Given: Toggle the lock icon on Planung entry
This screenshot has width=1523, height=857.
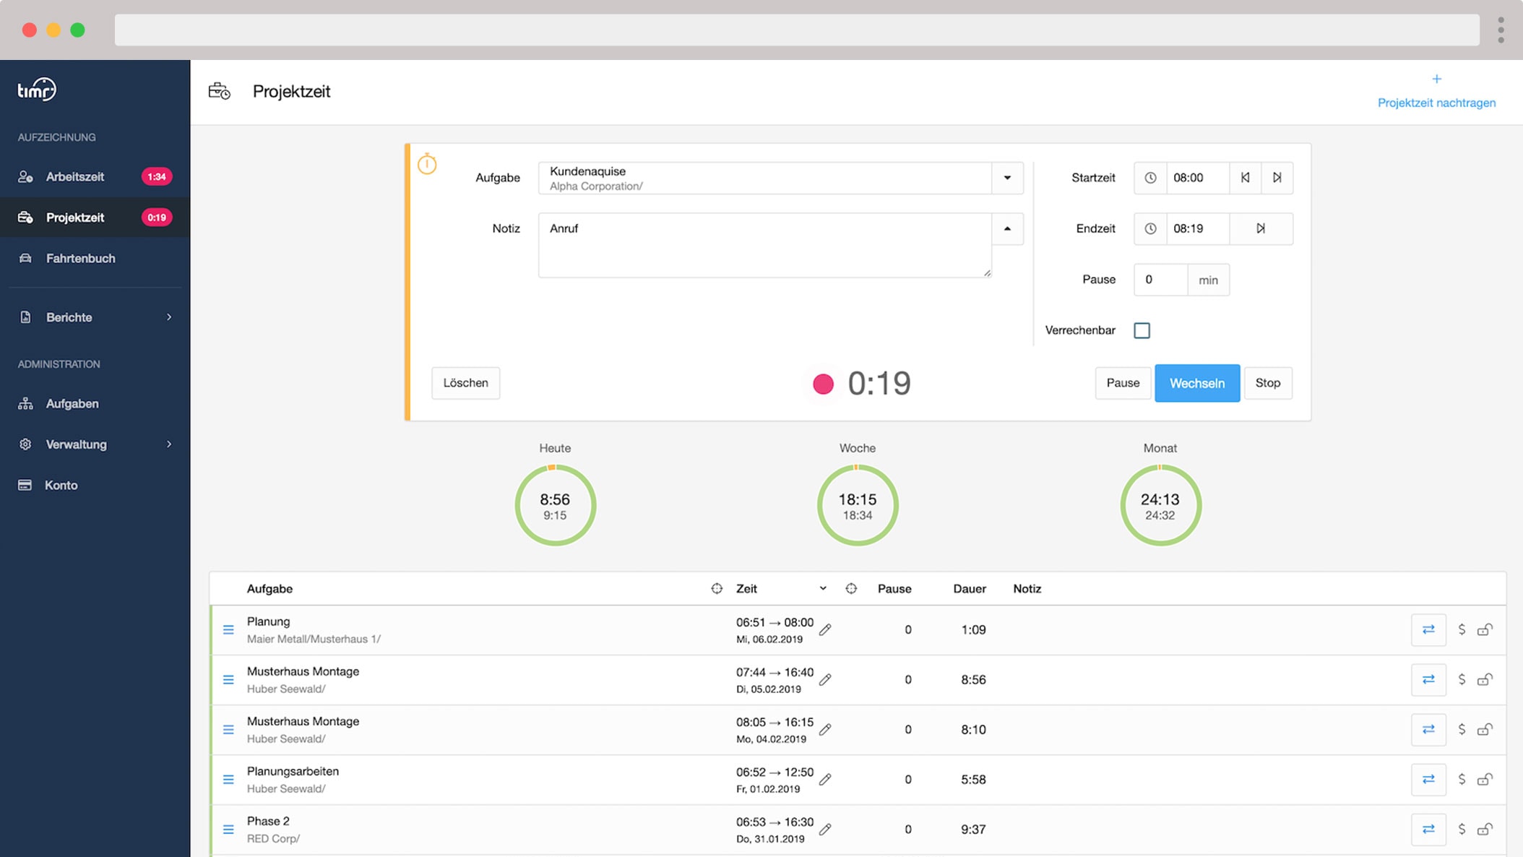Looking at the screenshot, I should [x=1485, y=630].
